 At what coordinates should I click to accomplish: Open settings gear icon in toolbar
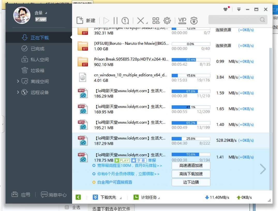click(167, 21)
